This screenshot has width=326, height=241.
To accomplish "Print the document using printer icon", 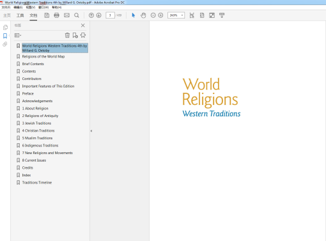I will coord(56,15).
